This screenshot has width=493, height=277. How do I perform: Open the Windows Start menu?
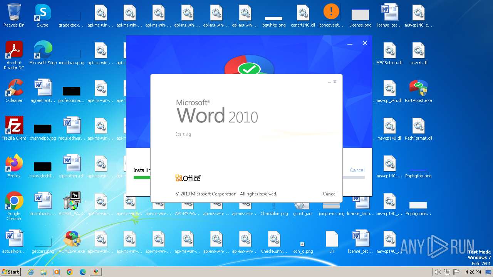click(10, 272)
